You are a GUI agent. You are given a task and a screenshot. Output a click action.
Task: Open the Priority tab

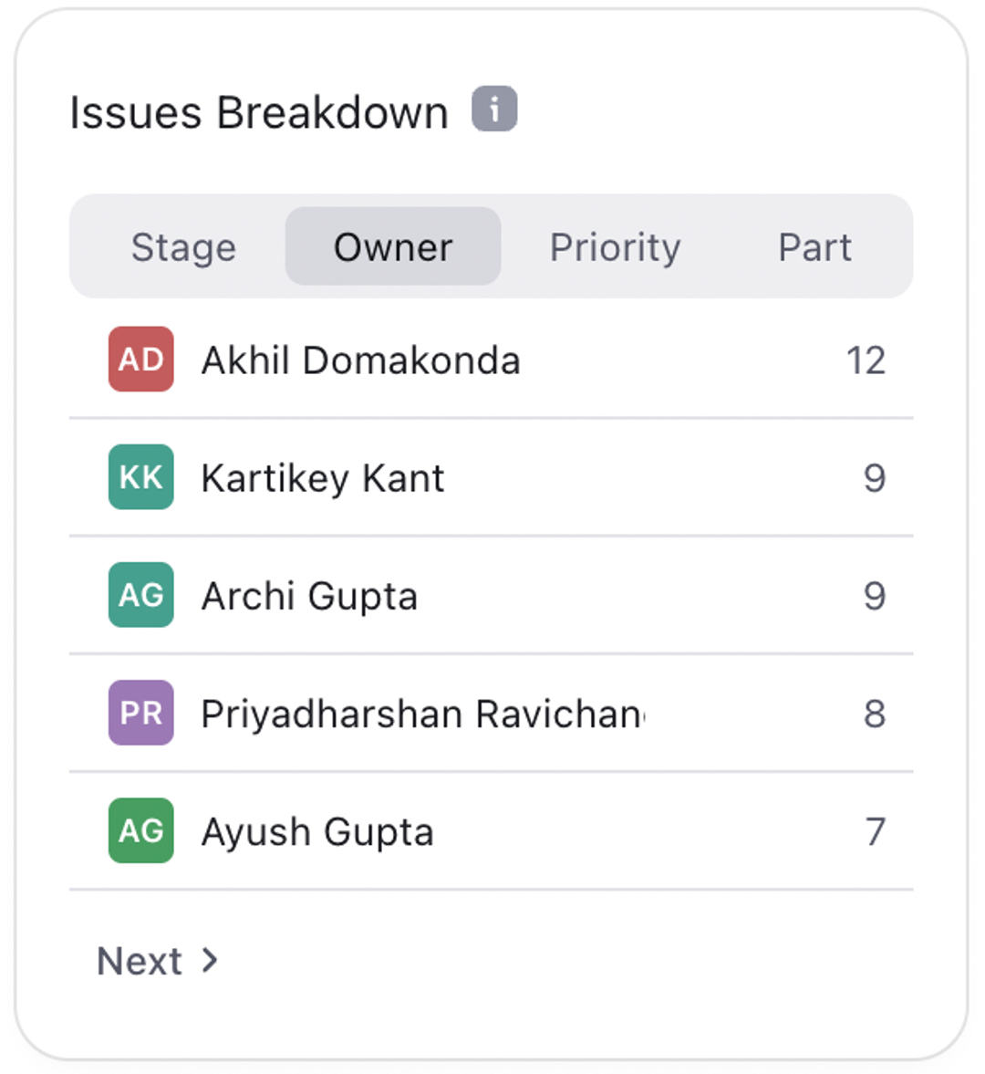pos(615,247)
